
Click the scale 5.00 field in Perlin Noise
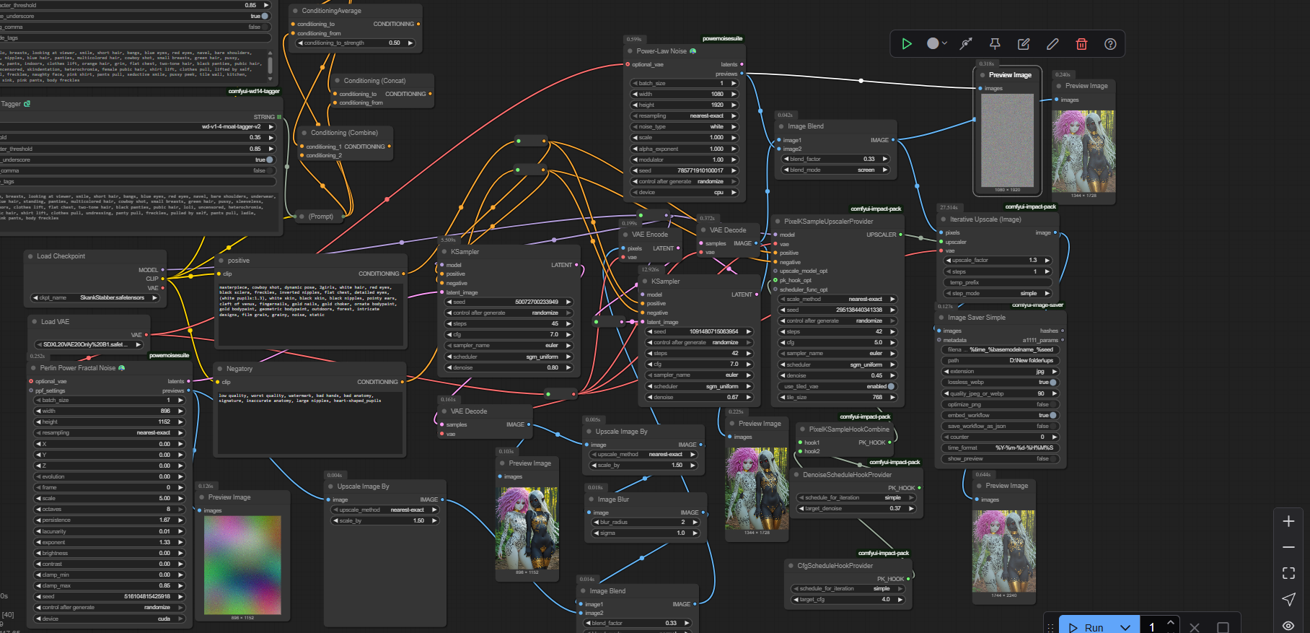110,498
